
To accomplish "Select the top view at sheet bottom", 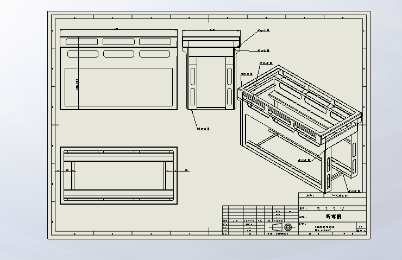I will tap(119, 175).
